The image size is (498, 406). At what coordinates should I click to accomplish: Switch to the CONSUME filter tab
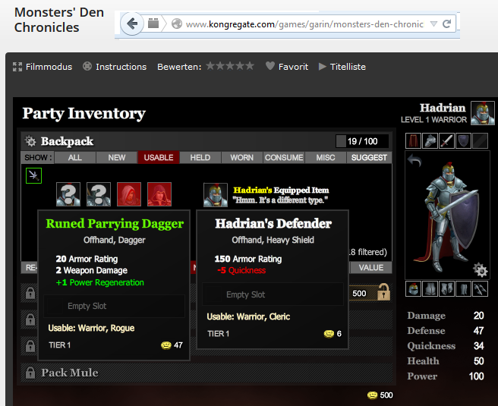pyautogui.click(x=284, y=158)
